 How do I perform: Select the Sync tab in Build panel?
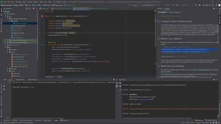tap(10, 80)
